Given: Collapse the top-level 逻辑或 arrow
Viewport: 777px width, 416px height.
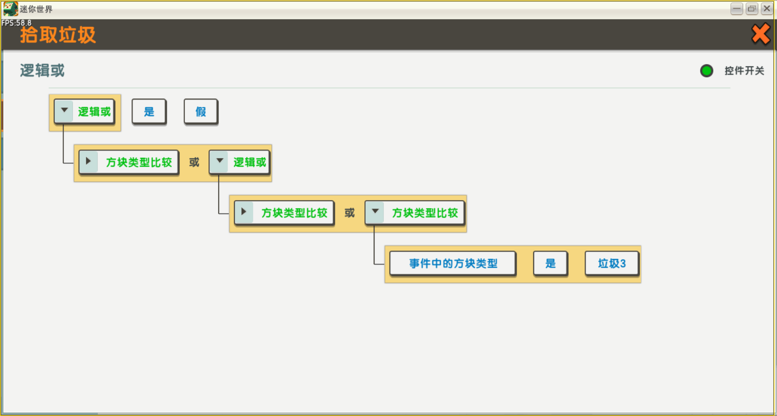Looking at the screenshot, I should tap(64, 111).
